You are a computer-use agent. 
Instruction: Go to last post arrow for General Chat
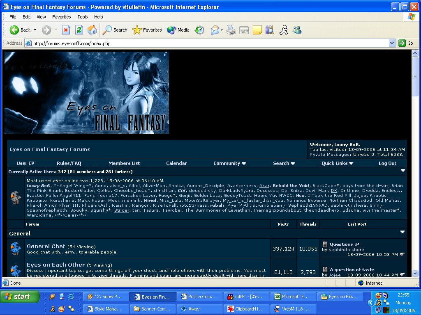click(402, 254)
